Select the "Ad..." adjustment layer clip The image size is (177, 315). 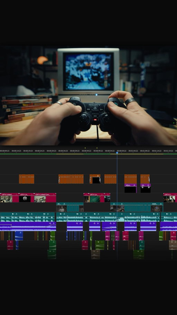146,188
